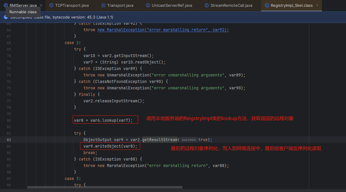Click line number 83 in the gutter
This screenshot has width=346, height=192.
coord(8,140)
